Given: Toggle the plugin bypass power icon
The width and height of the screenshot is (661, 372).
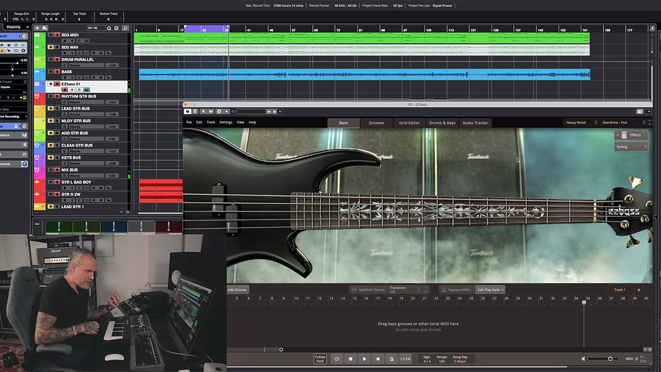Looking at the screenshot, I should 187,111.
